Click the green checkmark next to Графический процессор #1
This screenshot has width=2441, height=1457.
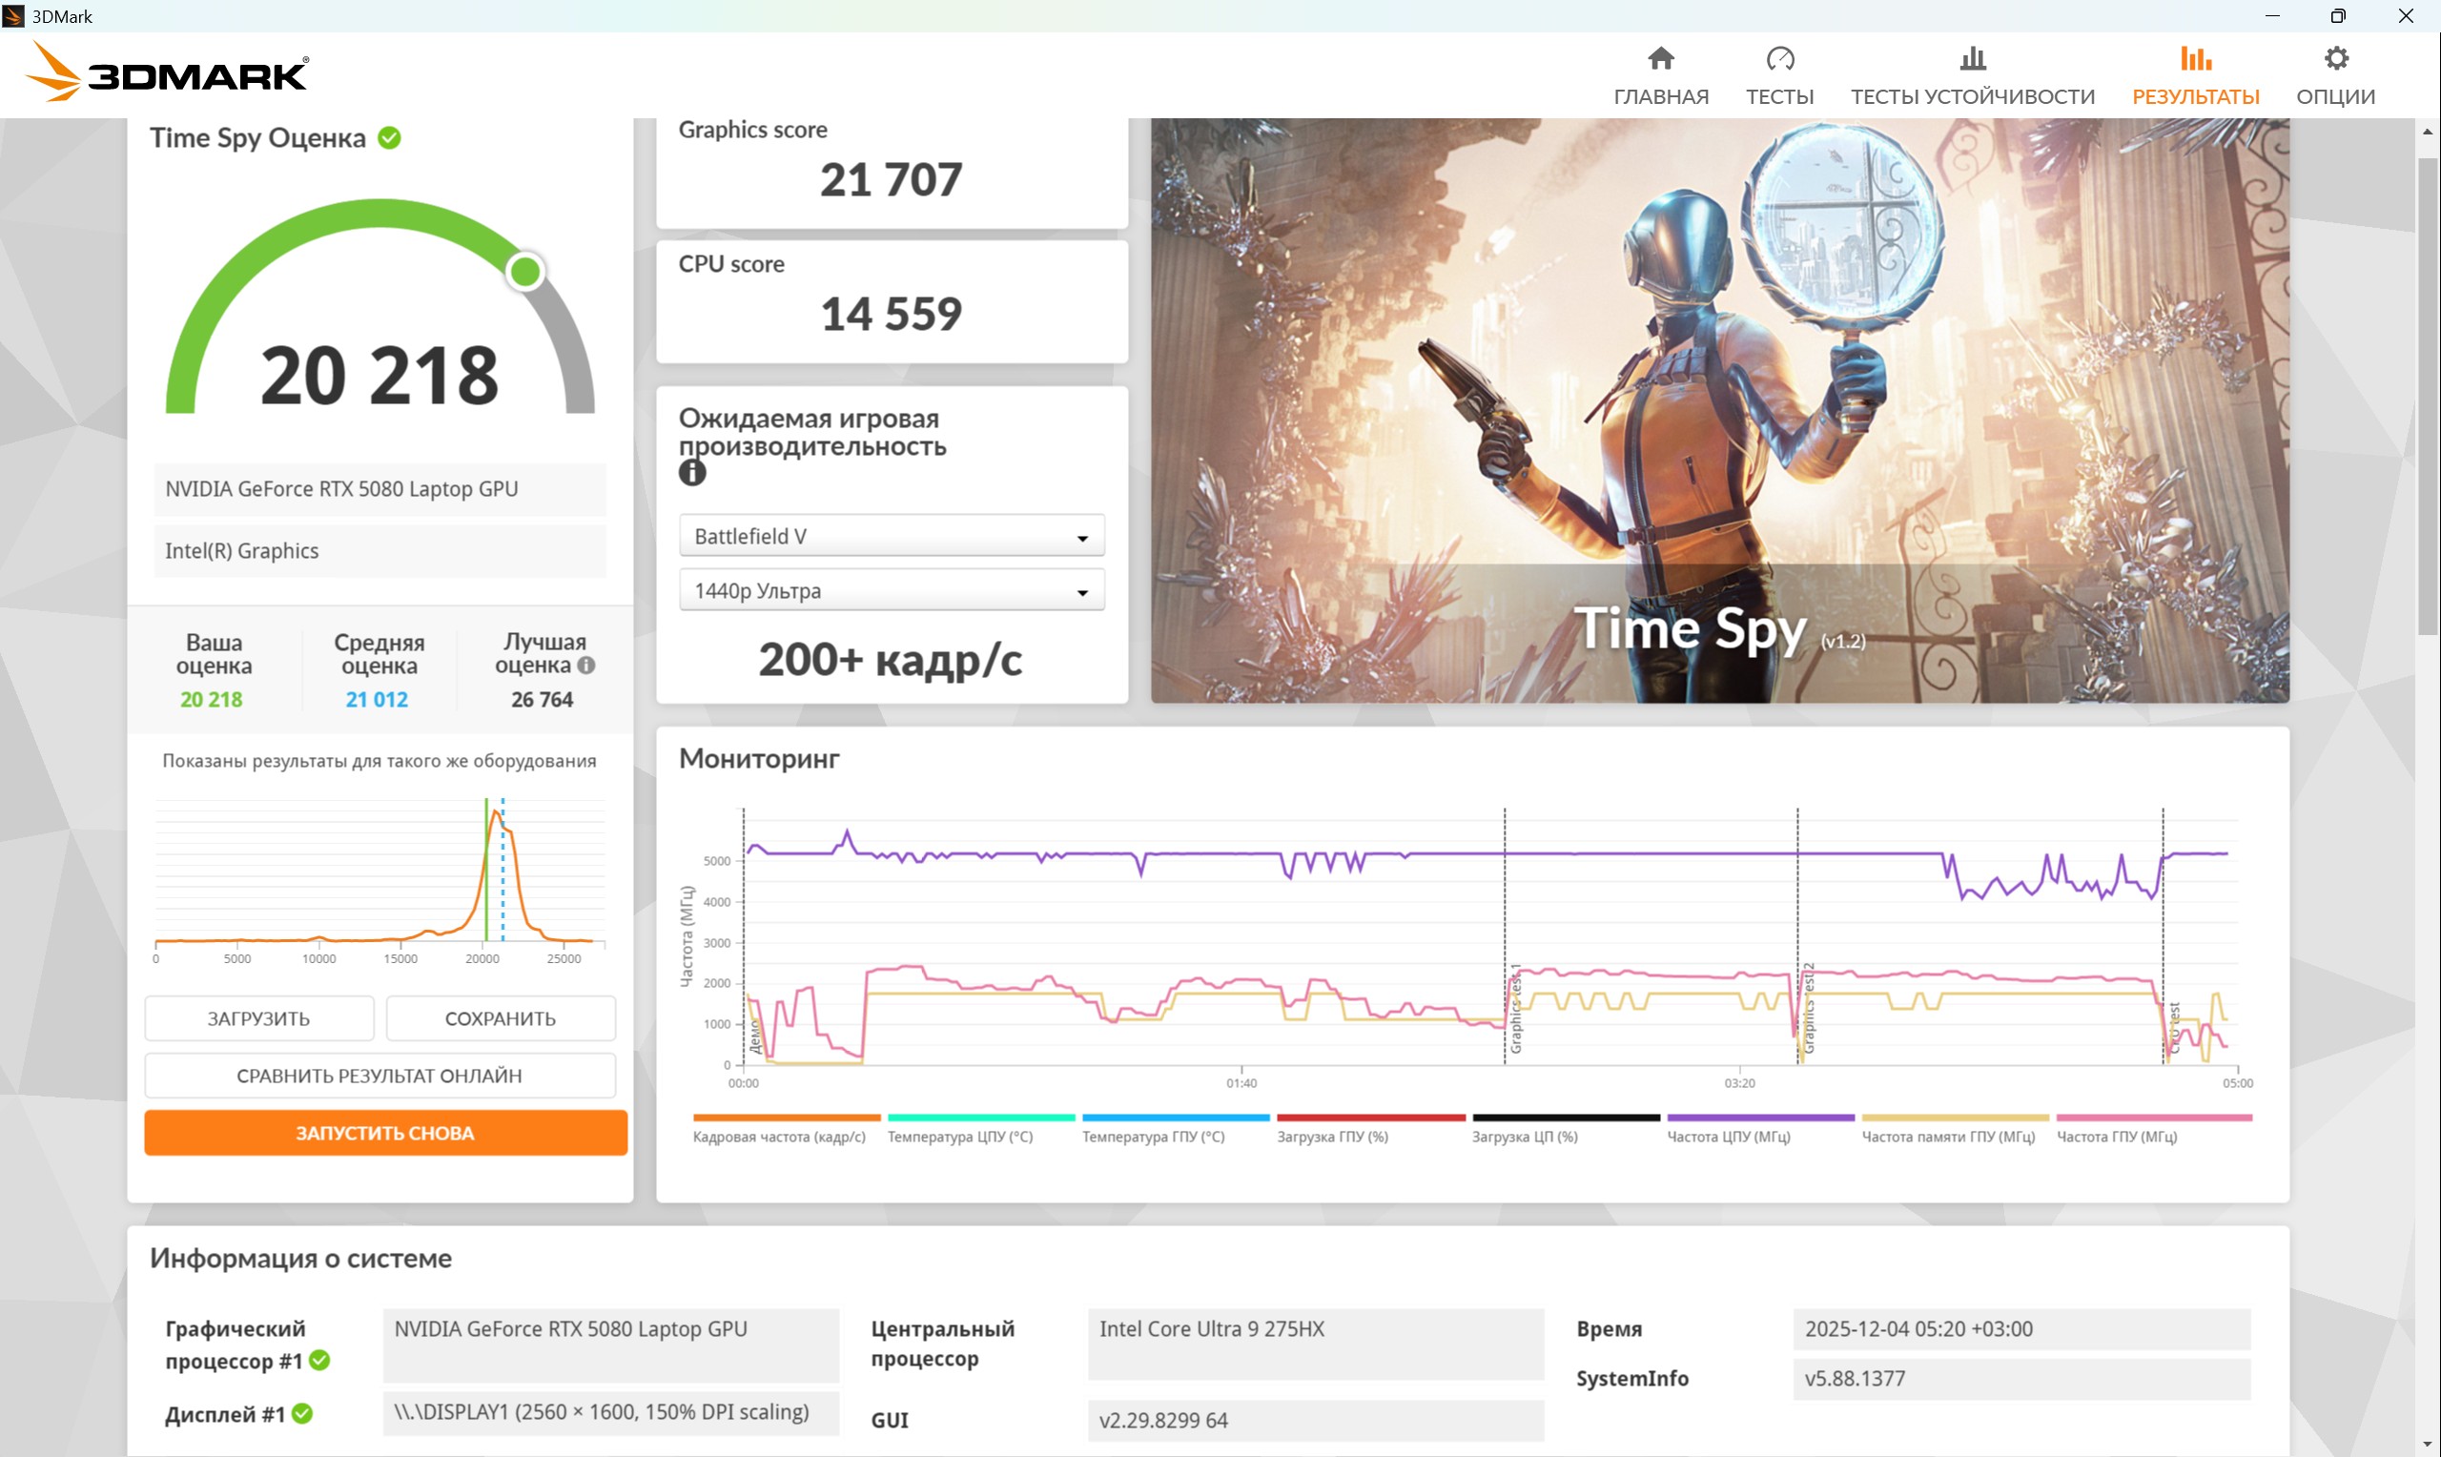coord(320,1361)
